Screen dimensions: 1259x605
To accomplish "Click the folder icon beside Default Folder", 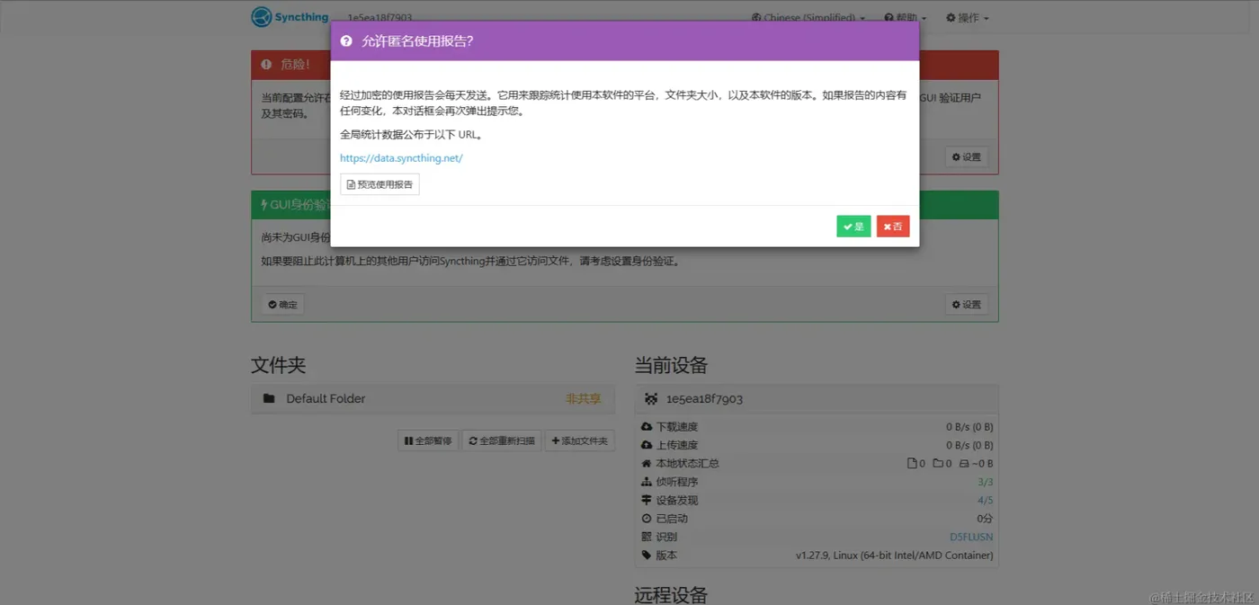I will click(269, 399).
